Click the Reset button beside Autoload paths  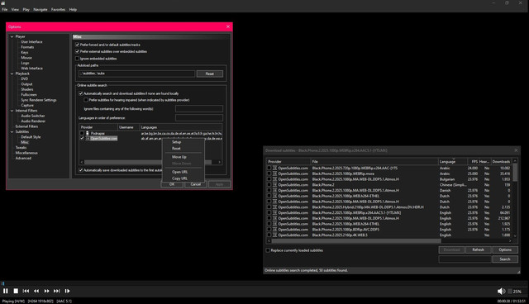(209, 74)
